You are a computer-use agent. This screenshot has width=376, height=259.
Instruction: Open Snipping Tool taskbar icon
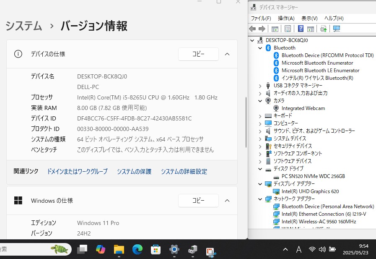(211, 252)
